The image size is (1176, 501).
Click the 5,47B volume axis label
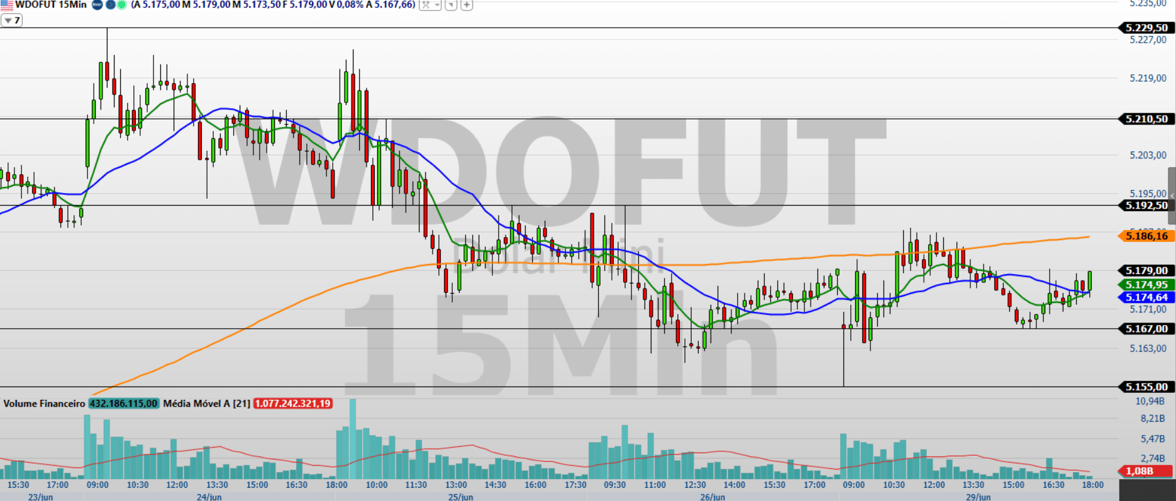(x=1153, y=439)
